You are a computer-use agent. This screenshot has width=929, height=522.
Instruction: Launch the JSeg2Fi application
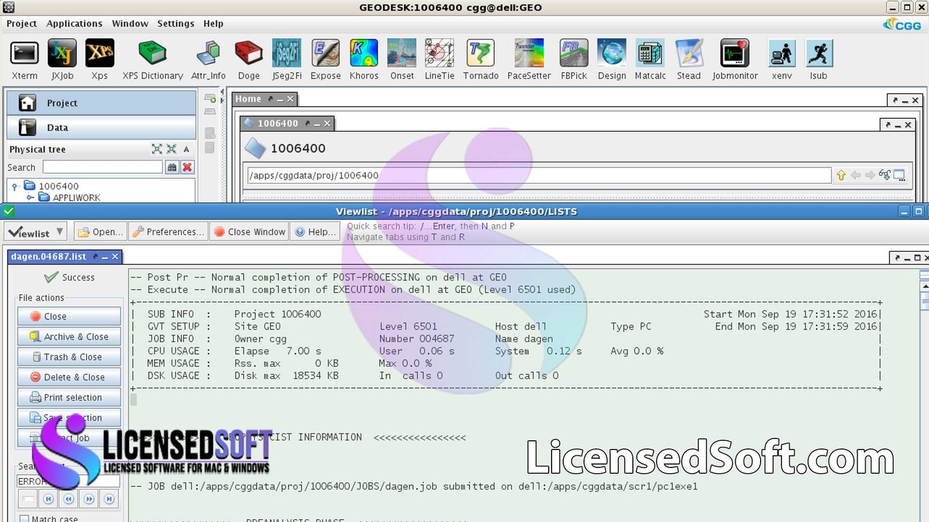[287, 59]
